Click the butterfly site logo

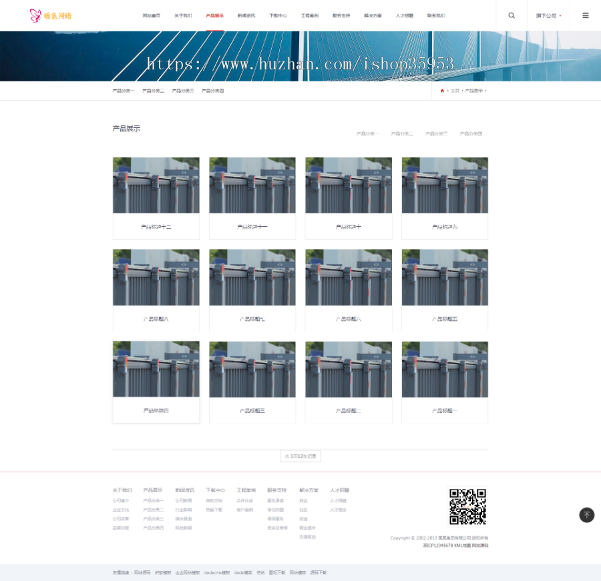[x=50, y=15]
